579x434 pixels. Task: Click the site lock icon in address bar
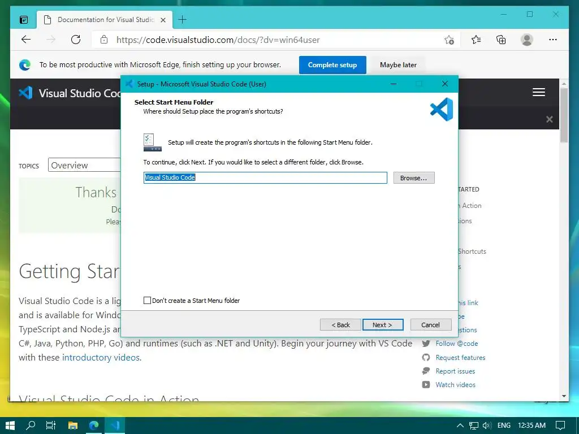pyautogui.click(x=104, y=40)
